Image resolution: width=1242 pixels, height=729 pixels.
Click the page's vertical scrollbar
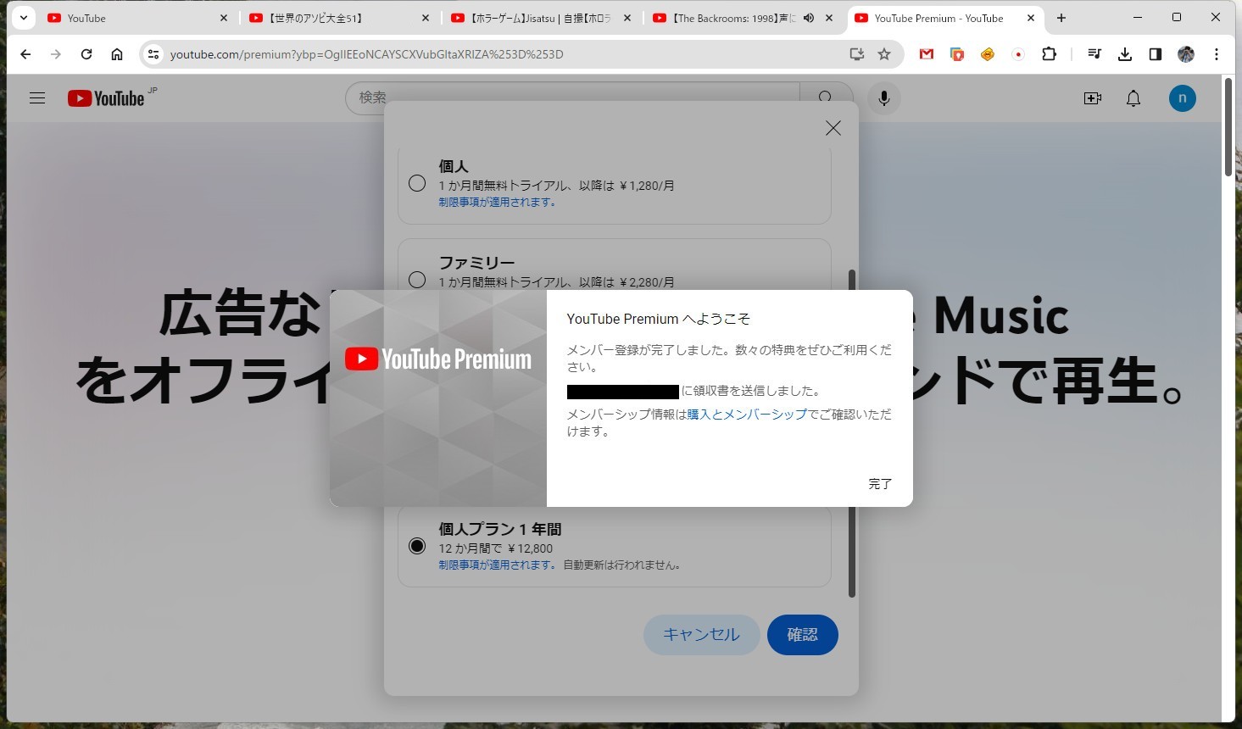1228,127
